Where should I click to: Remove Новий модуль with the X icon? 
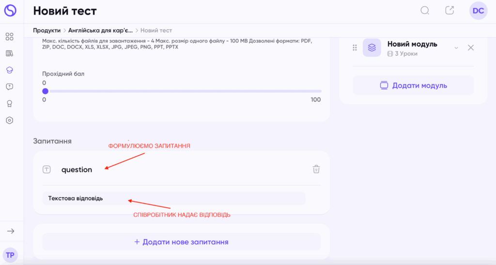pyautogui.click(x=471, y=48)
